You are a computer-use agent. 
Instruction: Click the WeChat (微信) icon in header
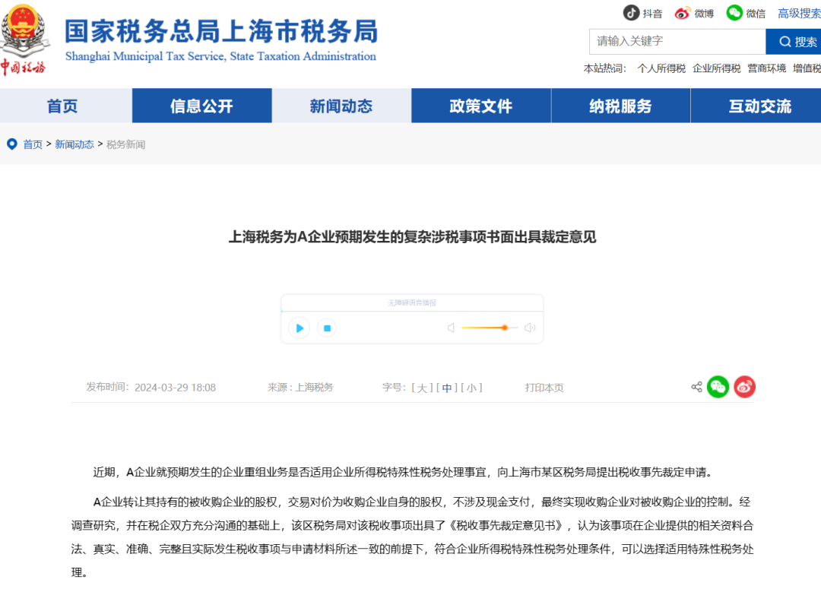pos(734,13)
